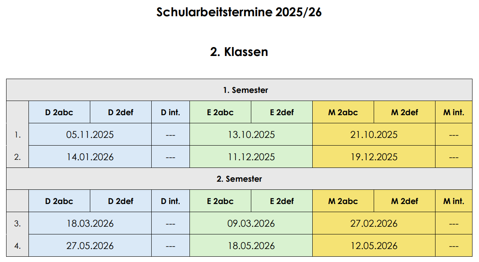The width and height of the screenshot is (479, 262).
Task: Select the date 05.11.2025 cell
Action: pos(90,135)
